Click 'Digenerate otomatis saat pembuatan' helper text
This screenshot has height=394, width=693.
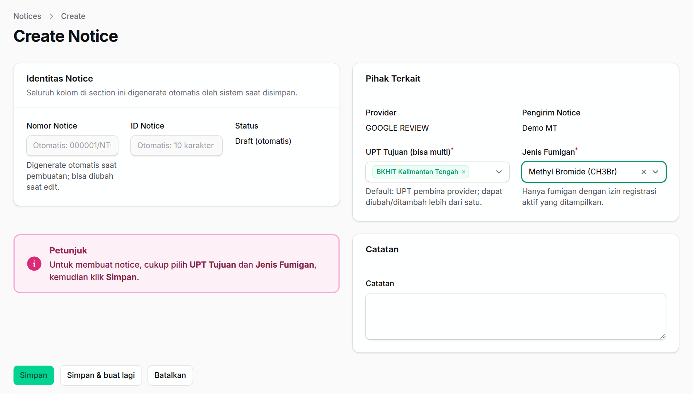[71, 176]
